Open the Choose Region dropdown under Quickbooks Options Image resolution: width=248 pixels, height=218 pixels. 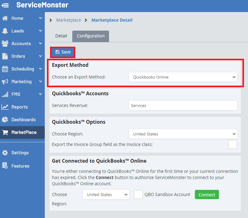pyautogui.click(x=183, y=134)
